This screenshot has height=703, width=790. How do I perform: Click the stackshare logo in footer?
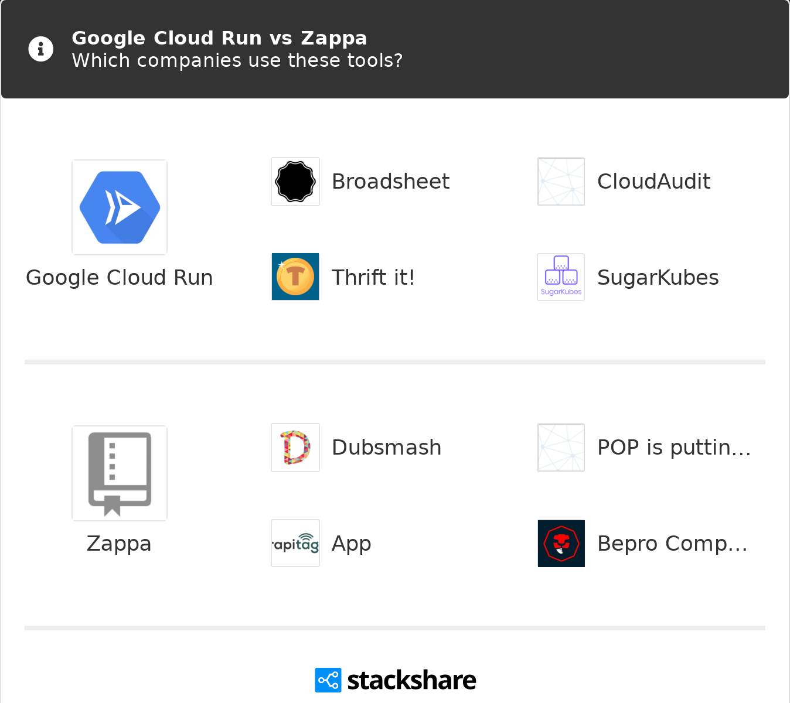coord(396,680)
